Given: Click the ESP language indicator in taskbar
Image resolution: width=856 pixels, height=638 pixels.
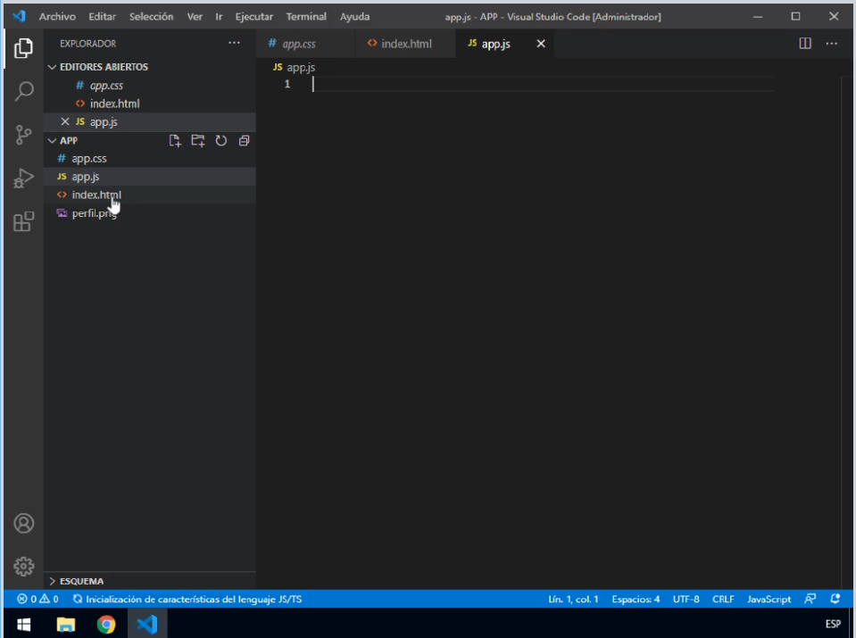Looking at the screenshot, I should click(833, 624).
